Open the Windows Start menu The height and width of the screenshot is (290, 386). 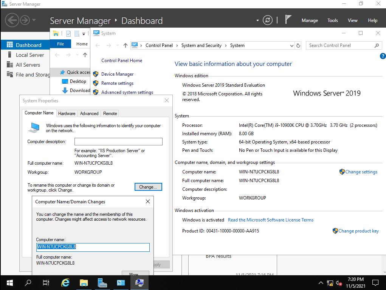[9, 282]
